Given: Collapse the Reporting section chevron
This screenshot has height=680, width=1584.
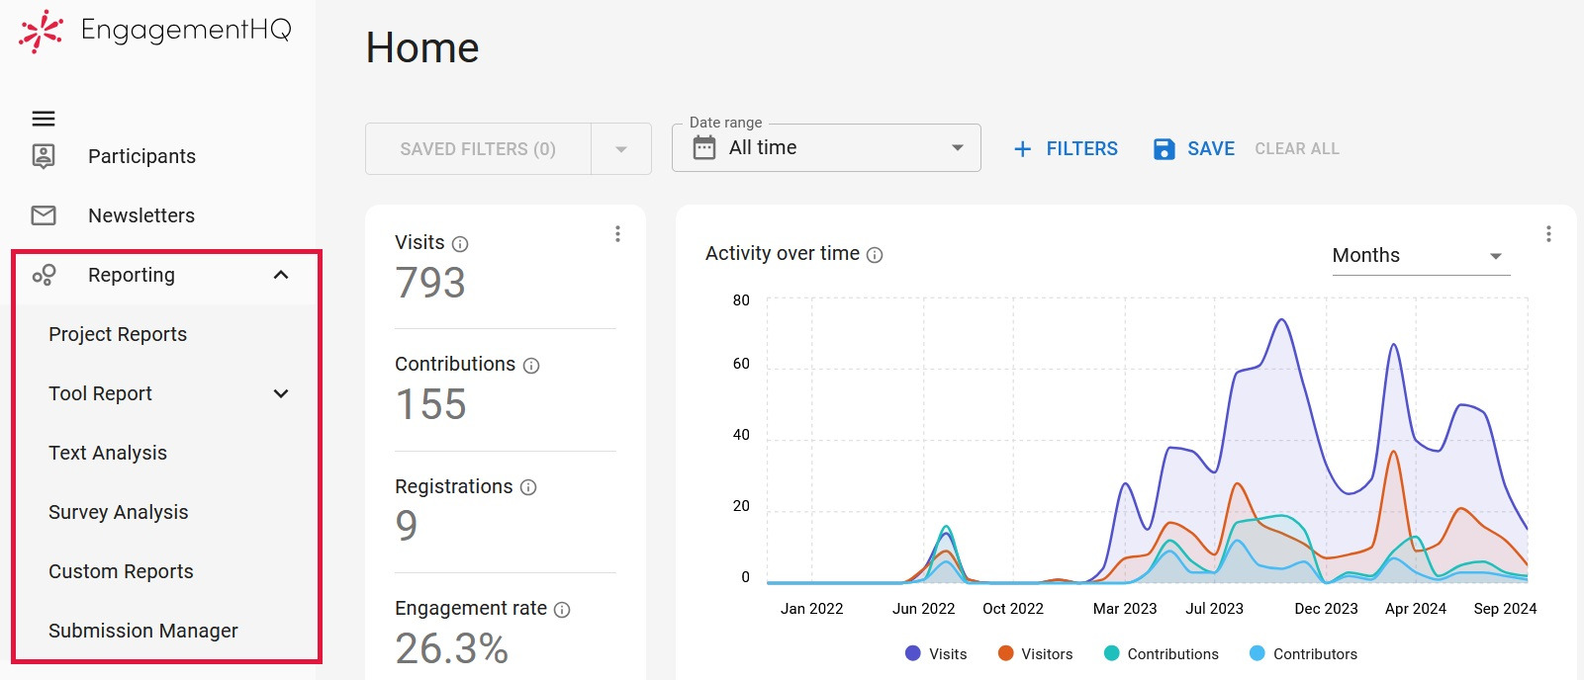Looking at the screenshot, I should [x=281, y=275].
